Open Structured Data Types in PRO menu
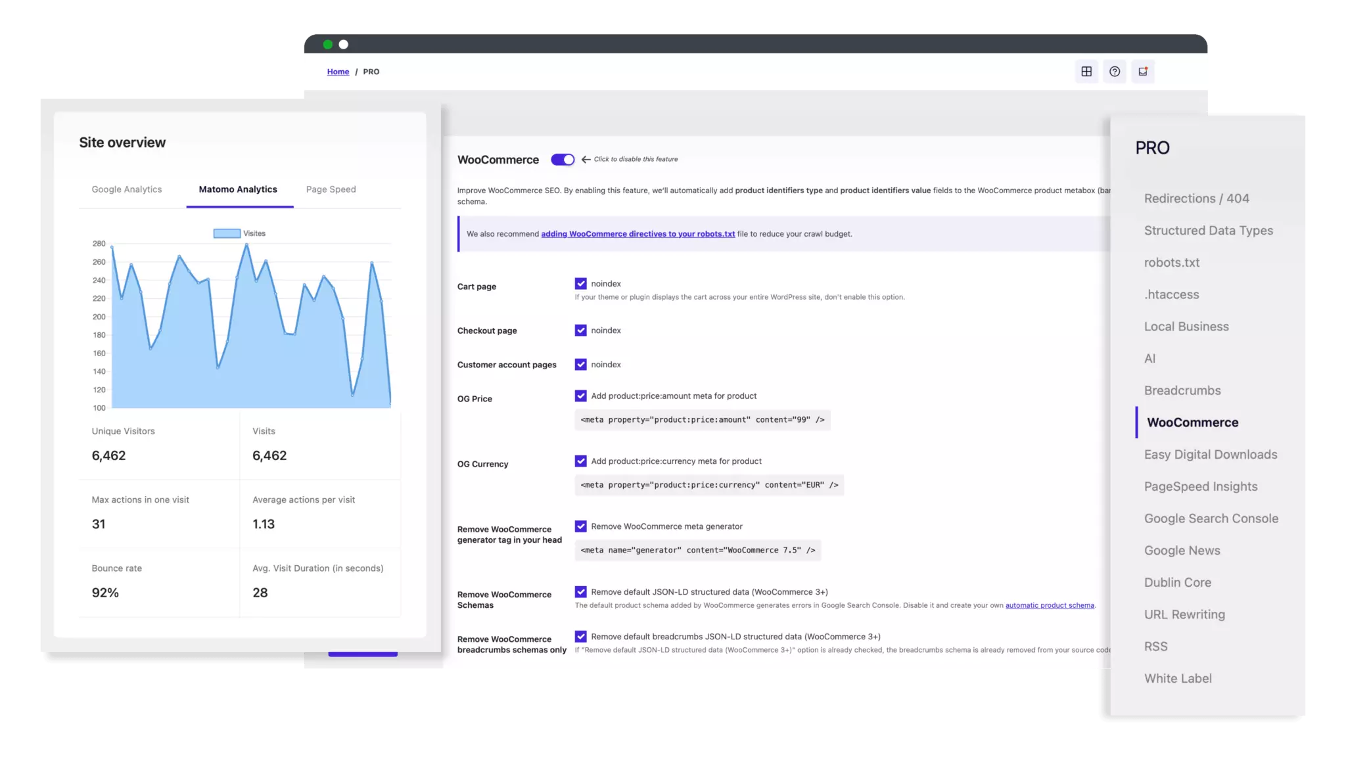Image resolution: width=1346 pixels, height=757 pixels. coord(1208,231)
